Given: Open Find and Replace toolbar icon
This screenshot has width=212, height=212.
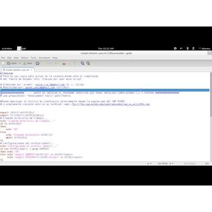Looking at the screenshot, I should click(x=88, y=63).
